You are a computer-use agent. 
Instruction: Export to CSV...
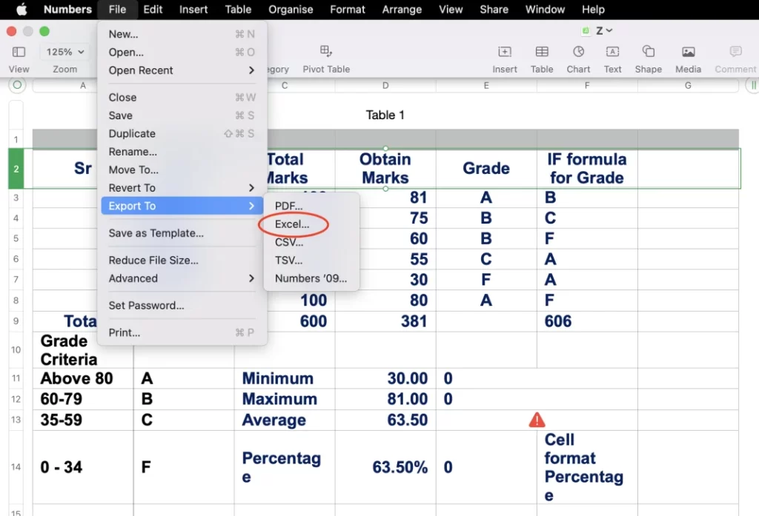point(311,242)
